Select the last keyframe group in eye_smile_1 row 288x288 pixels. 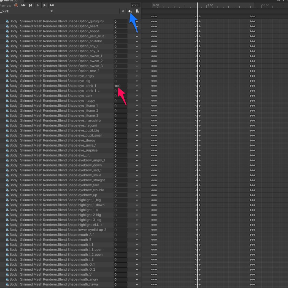pos(252,146)
